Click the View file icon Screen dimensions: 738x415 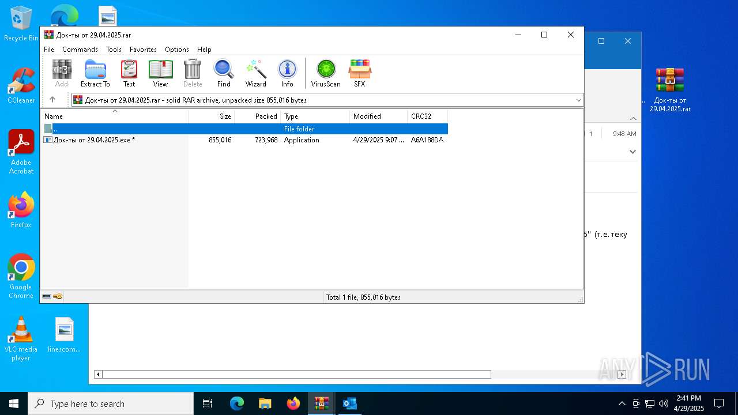coord(160,73)
